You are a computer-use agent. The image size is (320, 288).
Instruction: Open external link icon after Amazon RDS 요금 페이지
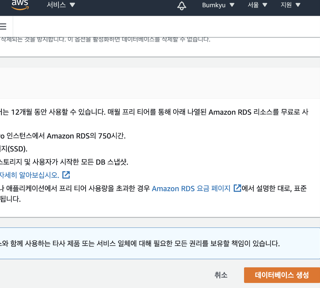[x=237, y=188]
